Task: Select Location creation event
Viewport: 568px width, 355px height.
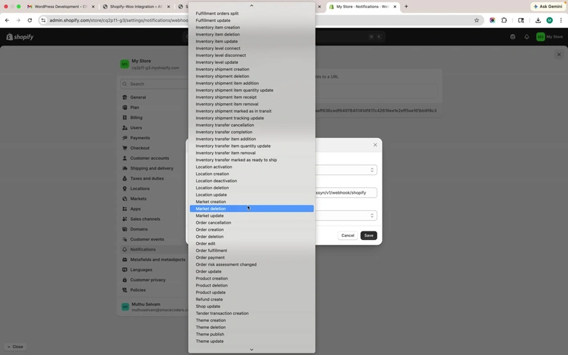Action: [252, 174]
